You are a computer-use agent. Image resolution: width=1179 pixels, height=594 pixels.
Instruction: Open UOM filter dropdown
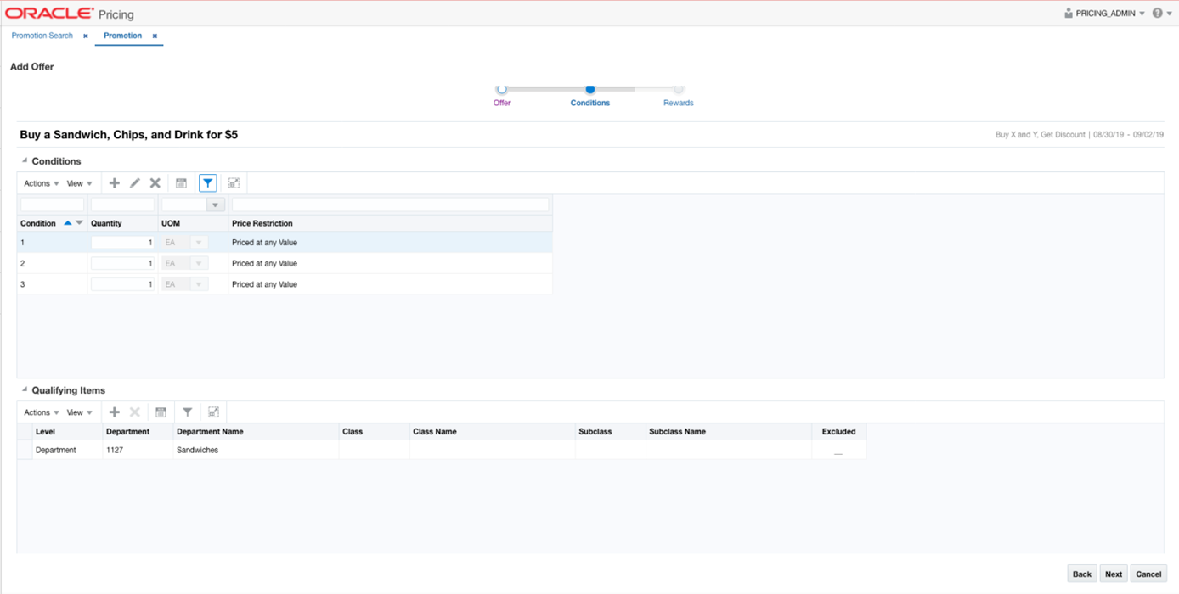coord(215,205)
